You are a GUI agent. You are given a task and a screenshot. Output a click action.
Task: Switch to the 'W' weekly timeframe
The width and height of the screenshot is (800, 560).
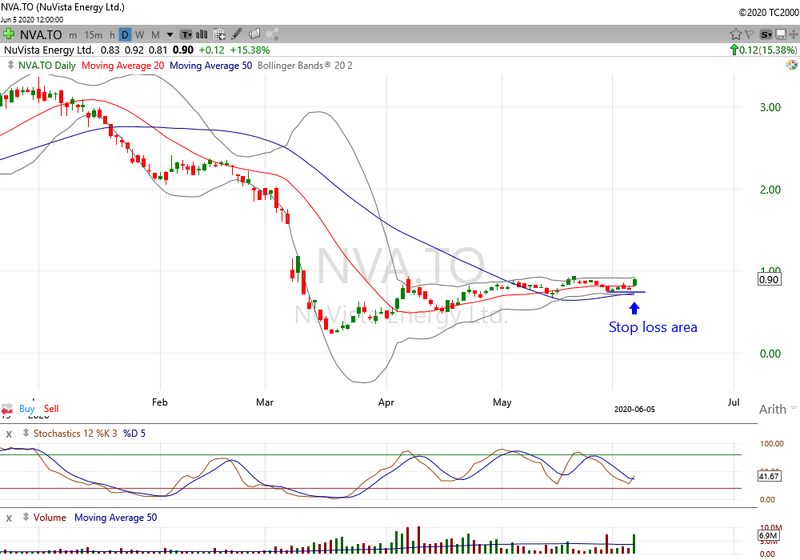(140, 35)
